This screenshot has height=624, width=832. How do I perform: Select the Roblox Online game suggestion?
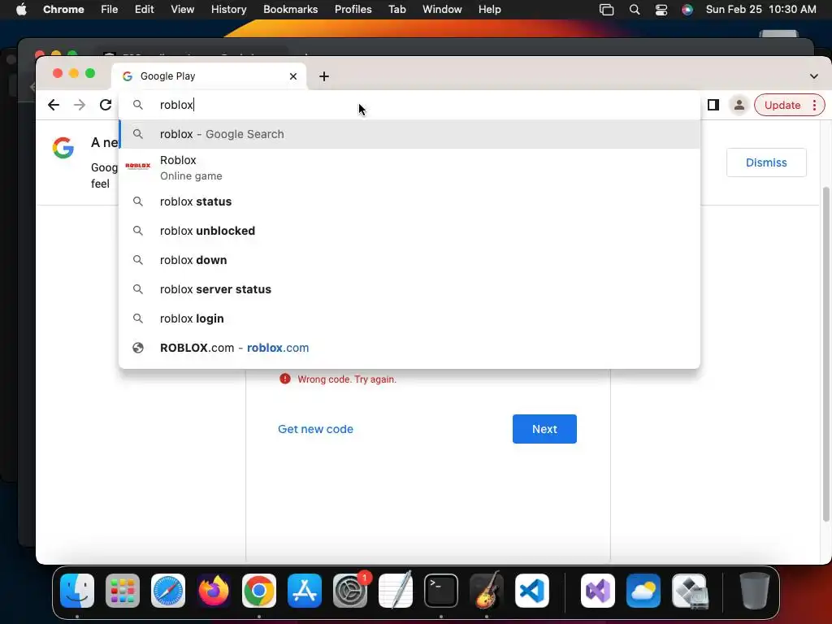(409, 167)
